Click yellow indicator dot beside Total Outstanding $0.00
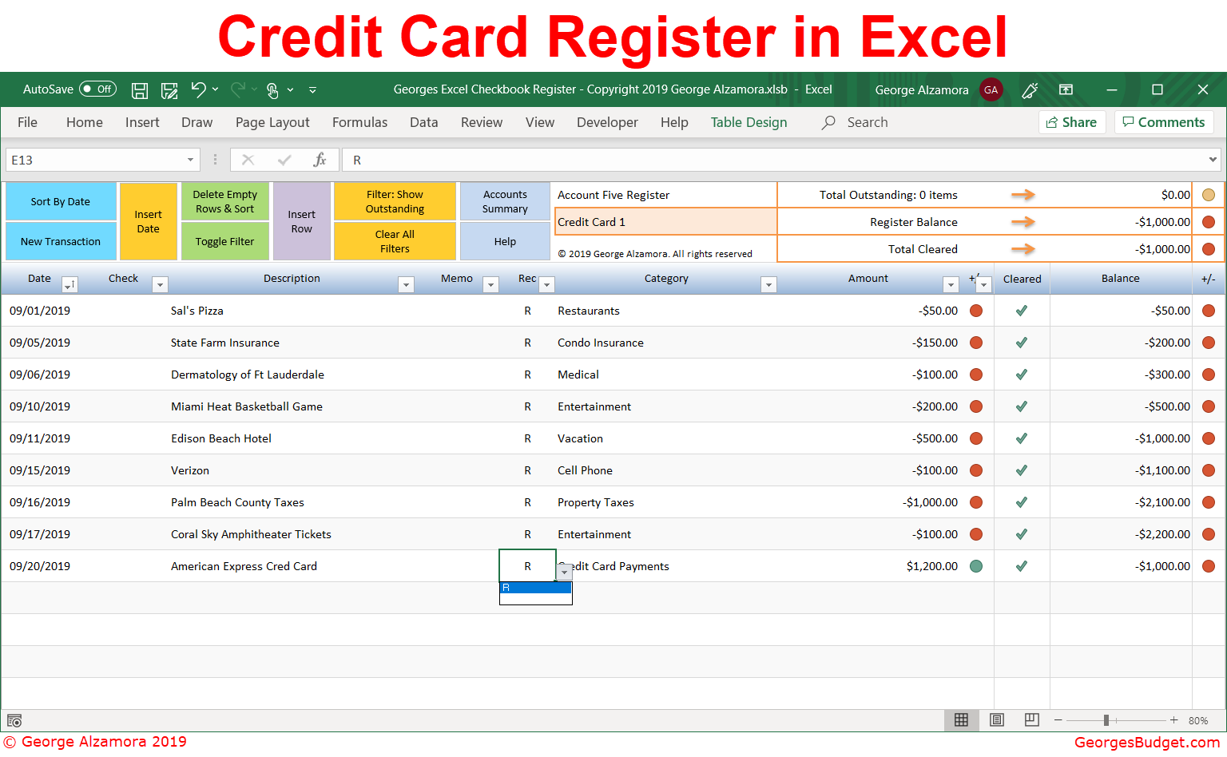 pos(1209,195)
